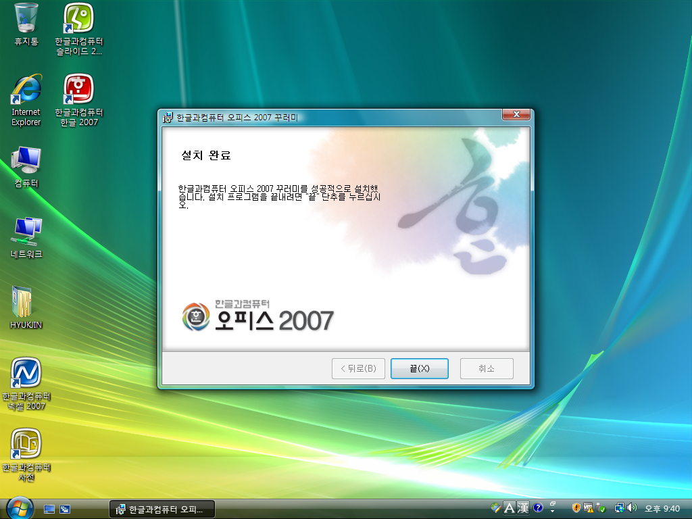Open 한글과컴퓨터 슬라이드 2007 desktop shortcut
Viewport: 692px width, 519px height.
pyautogui.click(x=79, y=29)
